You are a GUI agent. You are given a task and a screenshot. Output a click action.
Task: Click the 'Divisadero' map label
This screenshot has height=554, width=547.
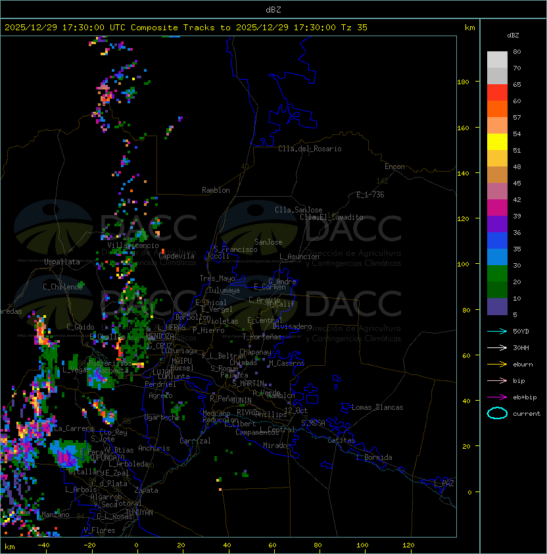tap(292, 326)
